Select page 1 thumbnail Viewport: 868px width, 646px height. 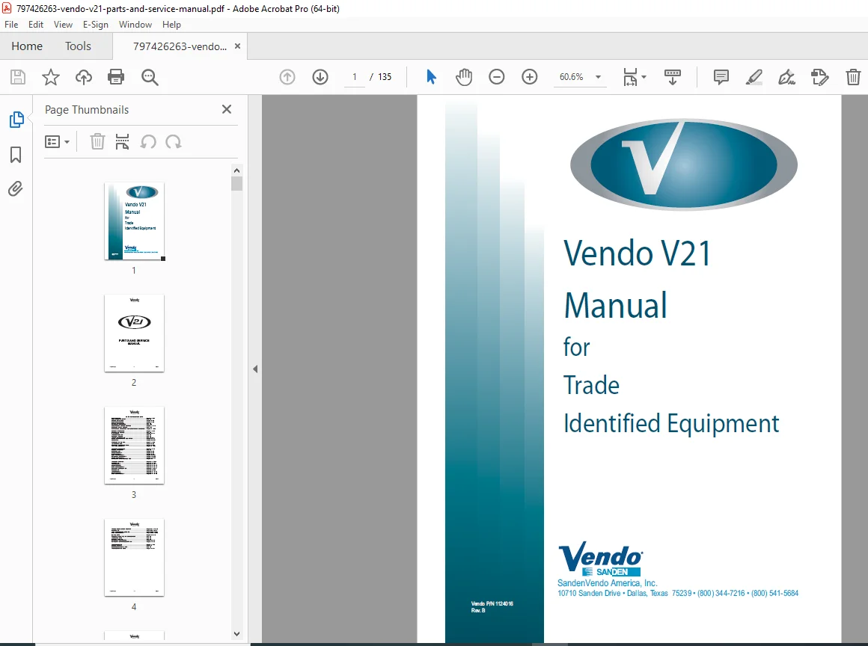[135, 221]
